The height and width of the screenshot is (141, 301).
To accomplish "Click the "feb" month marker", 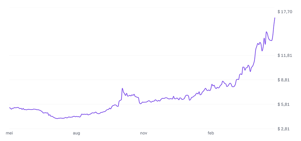I will coord(211,133).
